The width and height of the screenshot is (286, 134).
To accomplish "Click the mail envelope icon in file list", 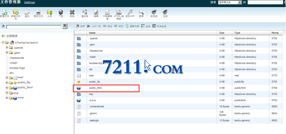I will (79, 75).
